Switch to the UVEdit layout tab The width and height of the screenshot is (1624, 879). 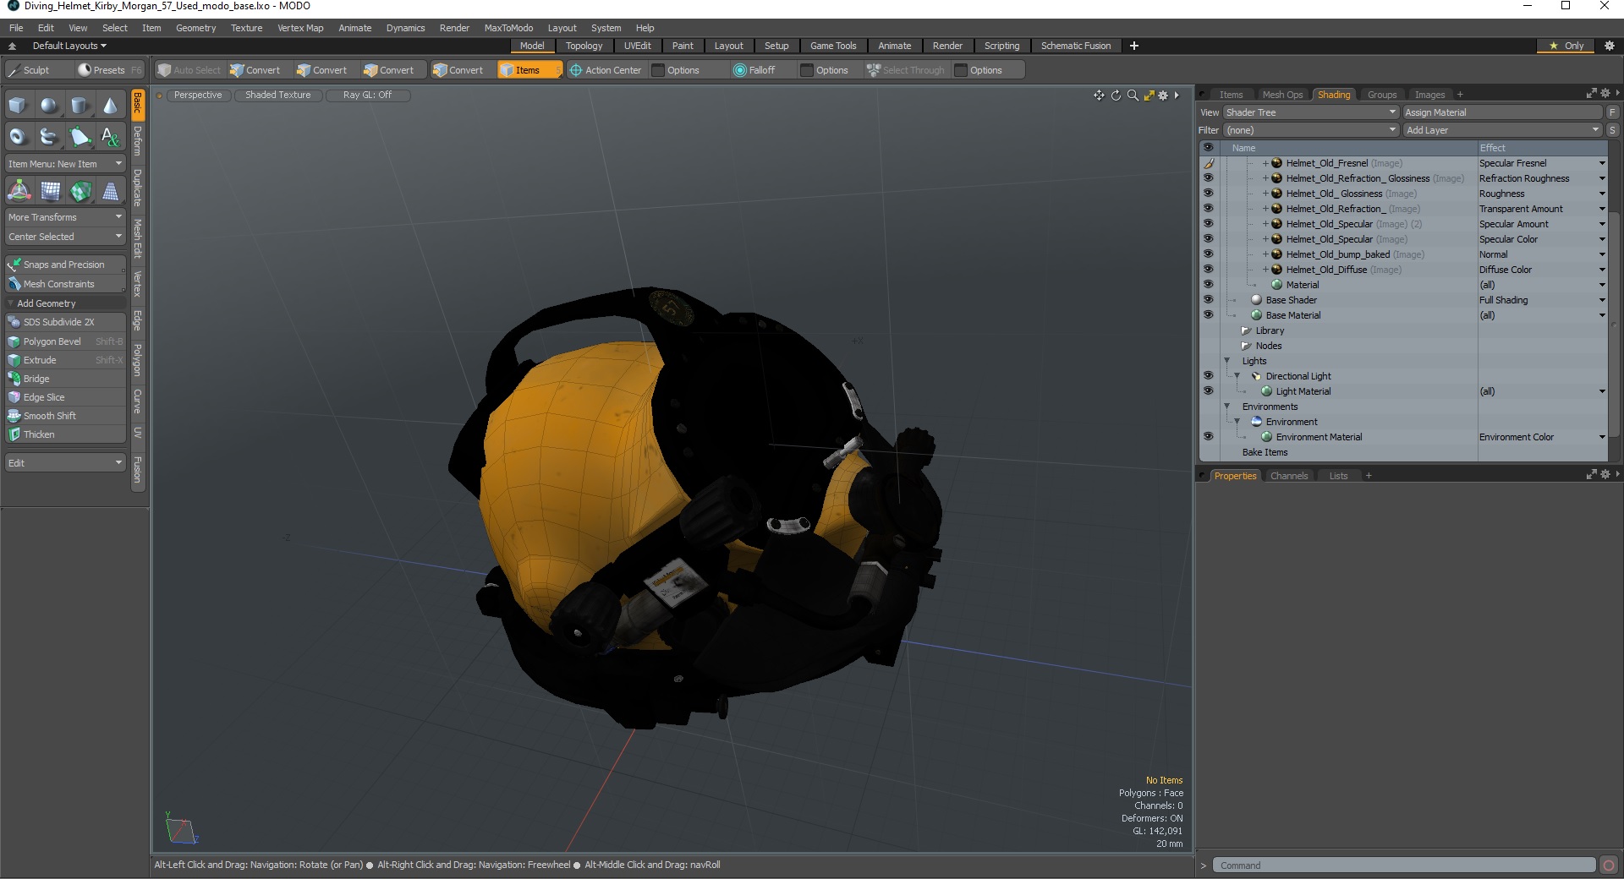[637, 46]
